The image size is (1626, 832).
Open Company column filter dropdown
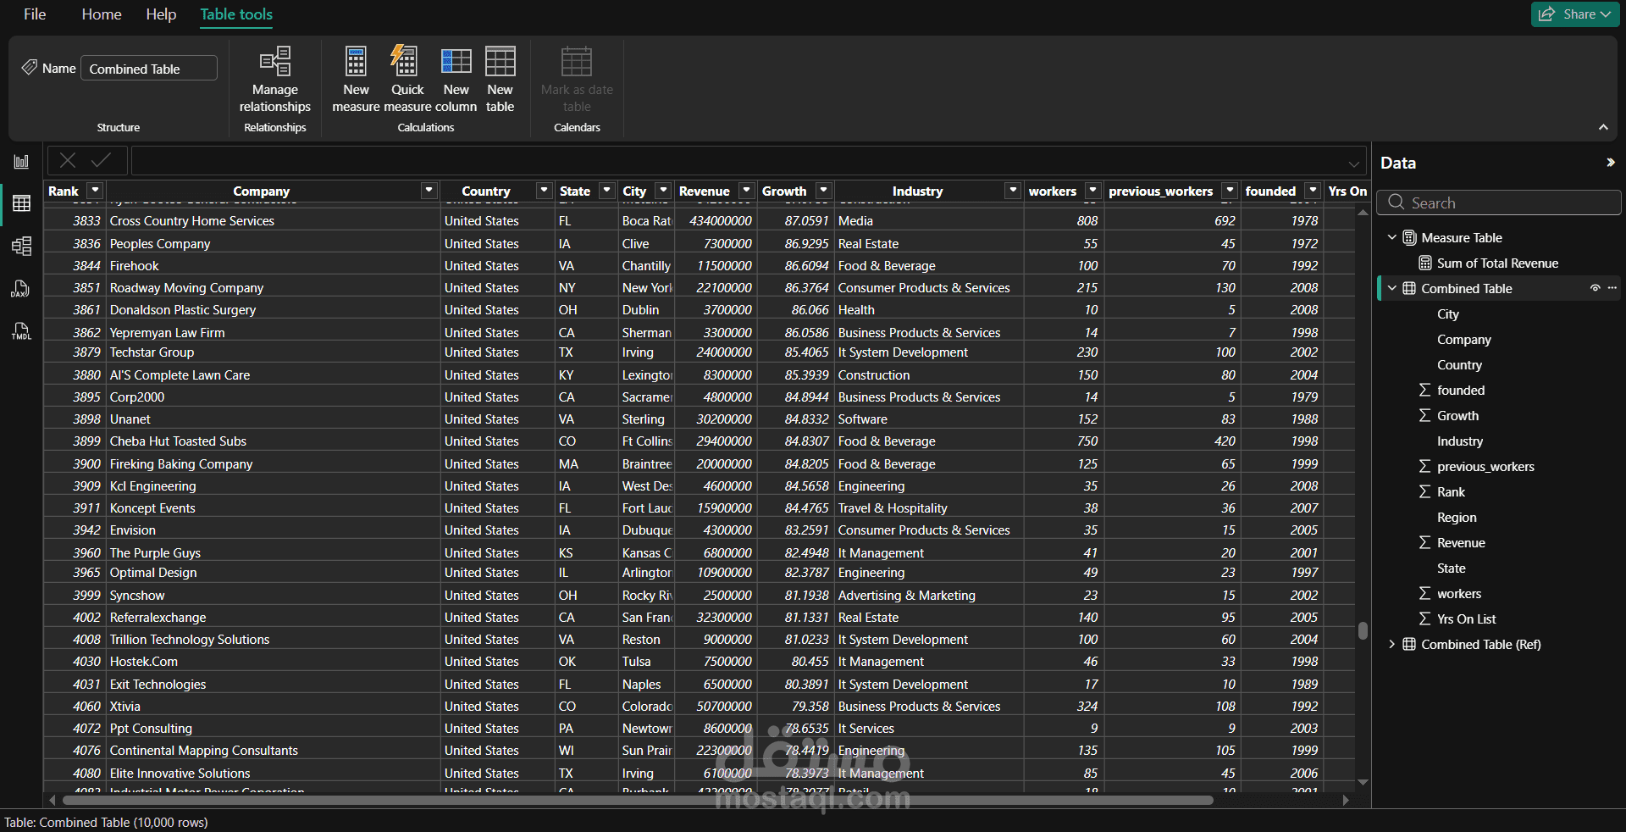coord(429,191)
